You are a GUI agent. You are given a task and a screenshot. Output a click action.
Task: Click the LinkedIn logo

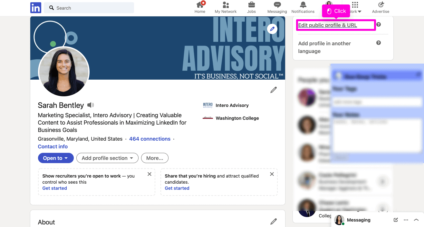pos(36,8)
